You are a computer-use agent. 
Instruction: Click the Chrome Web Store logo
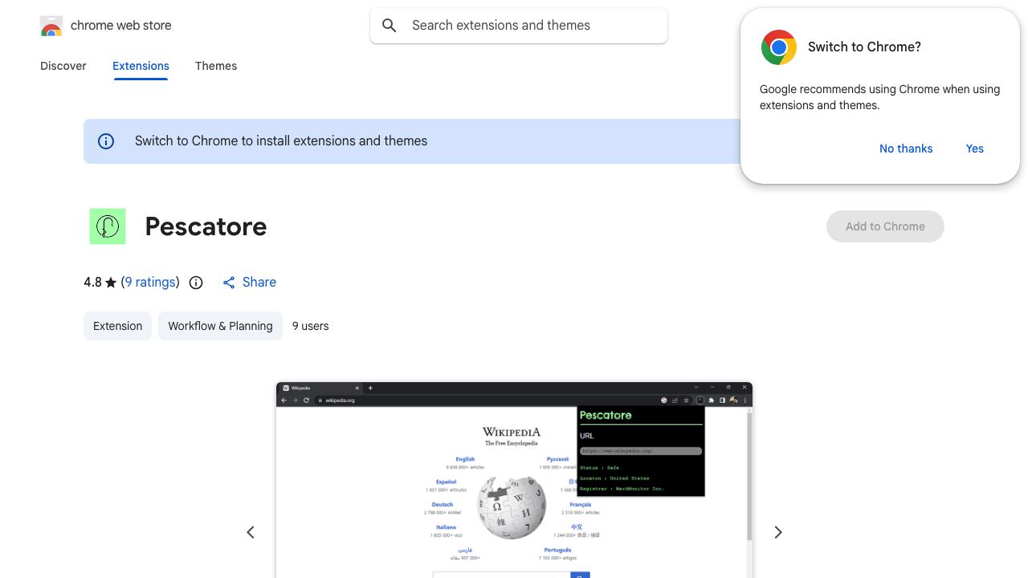[x=51, y=26]
